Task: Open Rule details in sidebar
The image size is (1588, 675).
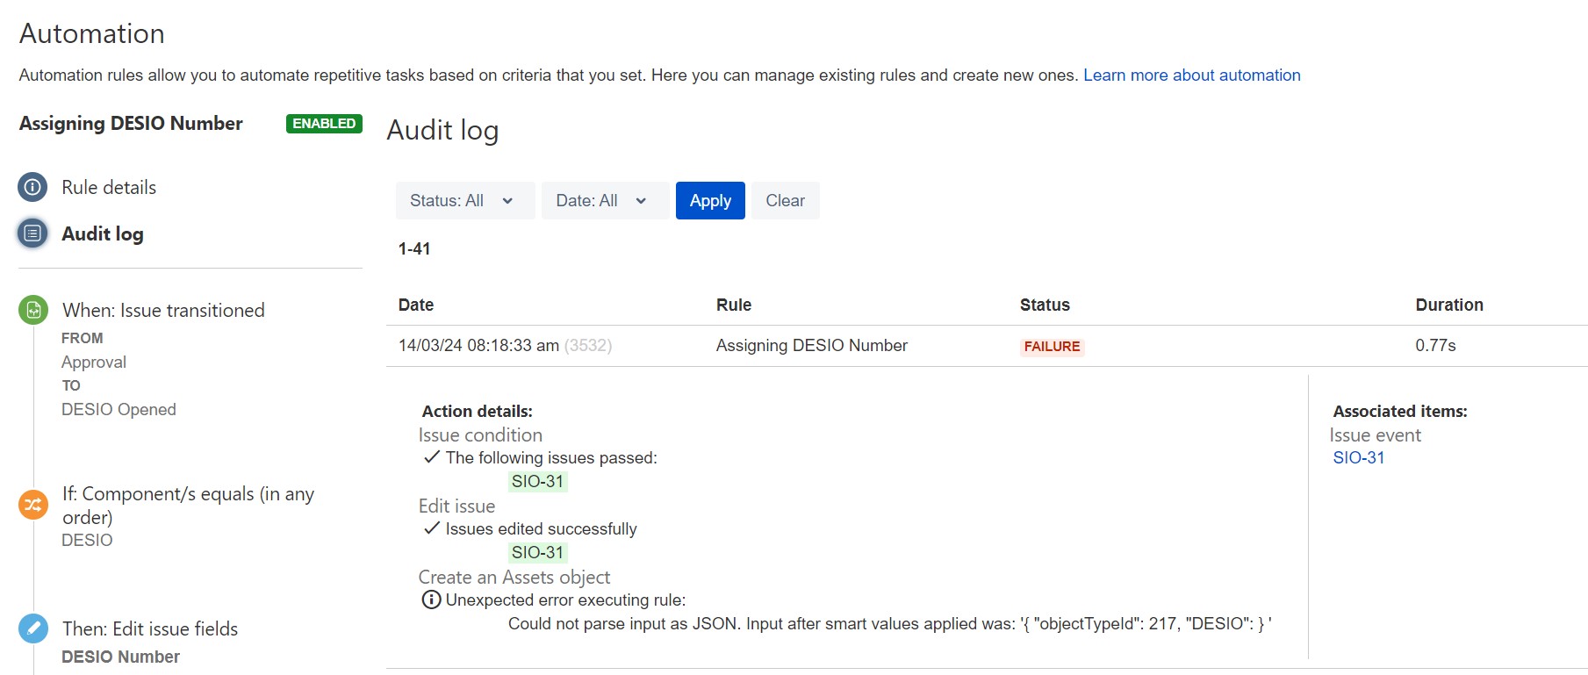Action: (x=109, y=187)
